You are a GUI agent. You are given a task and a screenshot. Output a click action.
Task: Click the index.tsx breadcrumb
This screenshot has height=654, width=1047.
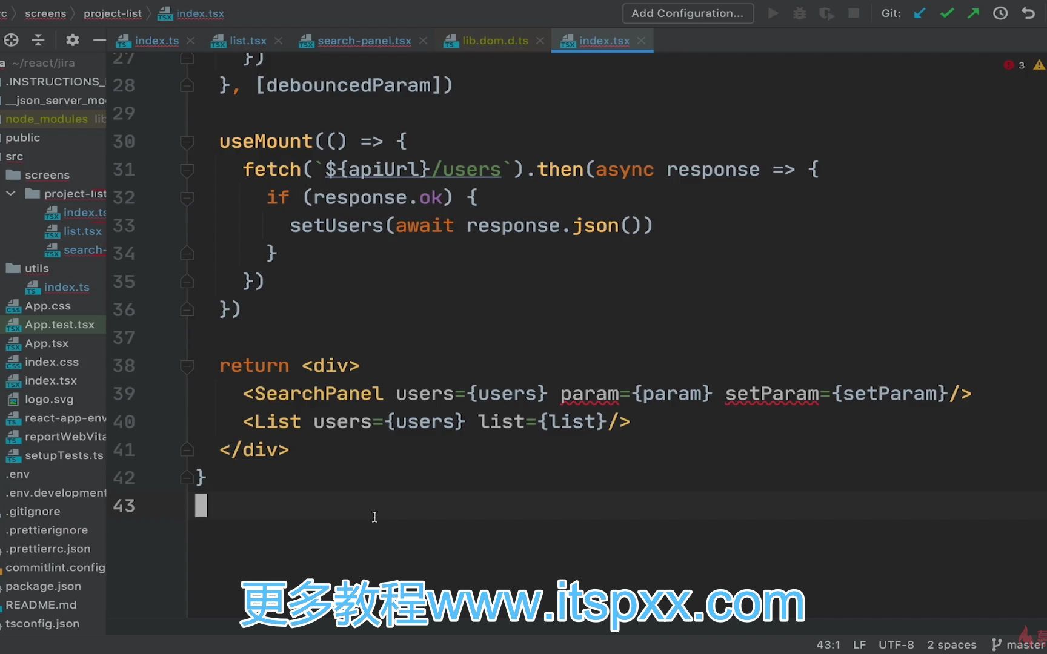(x=200, y=13)
